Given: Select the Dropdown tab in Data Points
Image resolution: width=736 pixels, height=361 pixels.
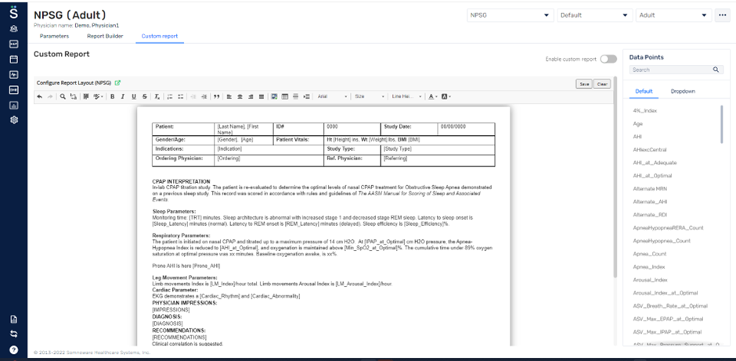Looking at the screenshot, I should [683, 91].
